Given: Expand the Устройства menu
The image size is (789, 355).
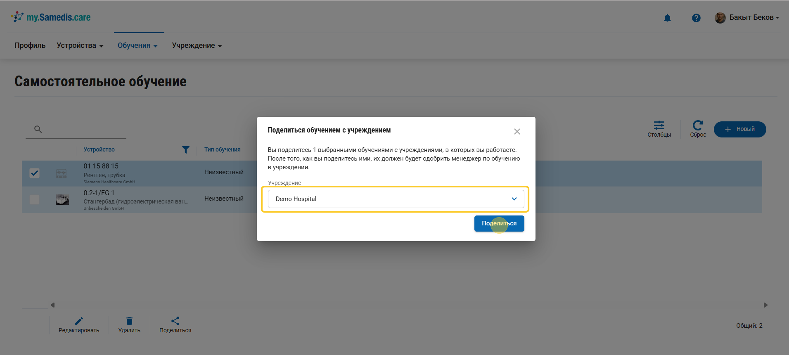Looking at the screenshot, I should [80, 45].
